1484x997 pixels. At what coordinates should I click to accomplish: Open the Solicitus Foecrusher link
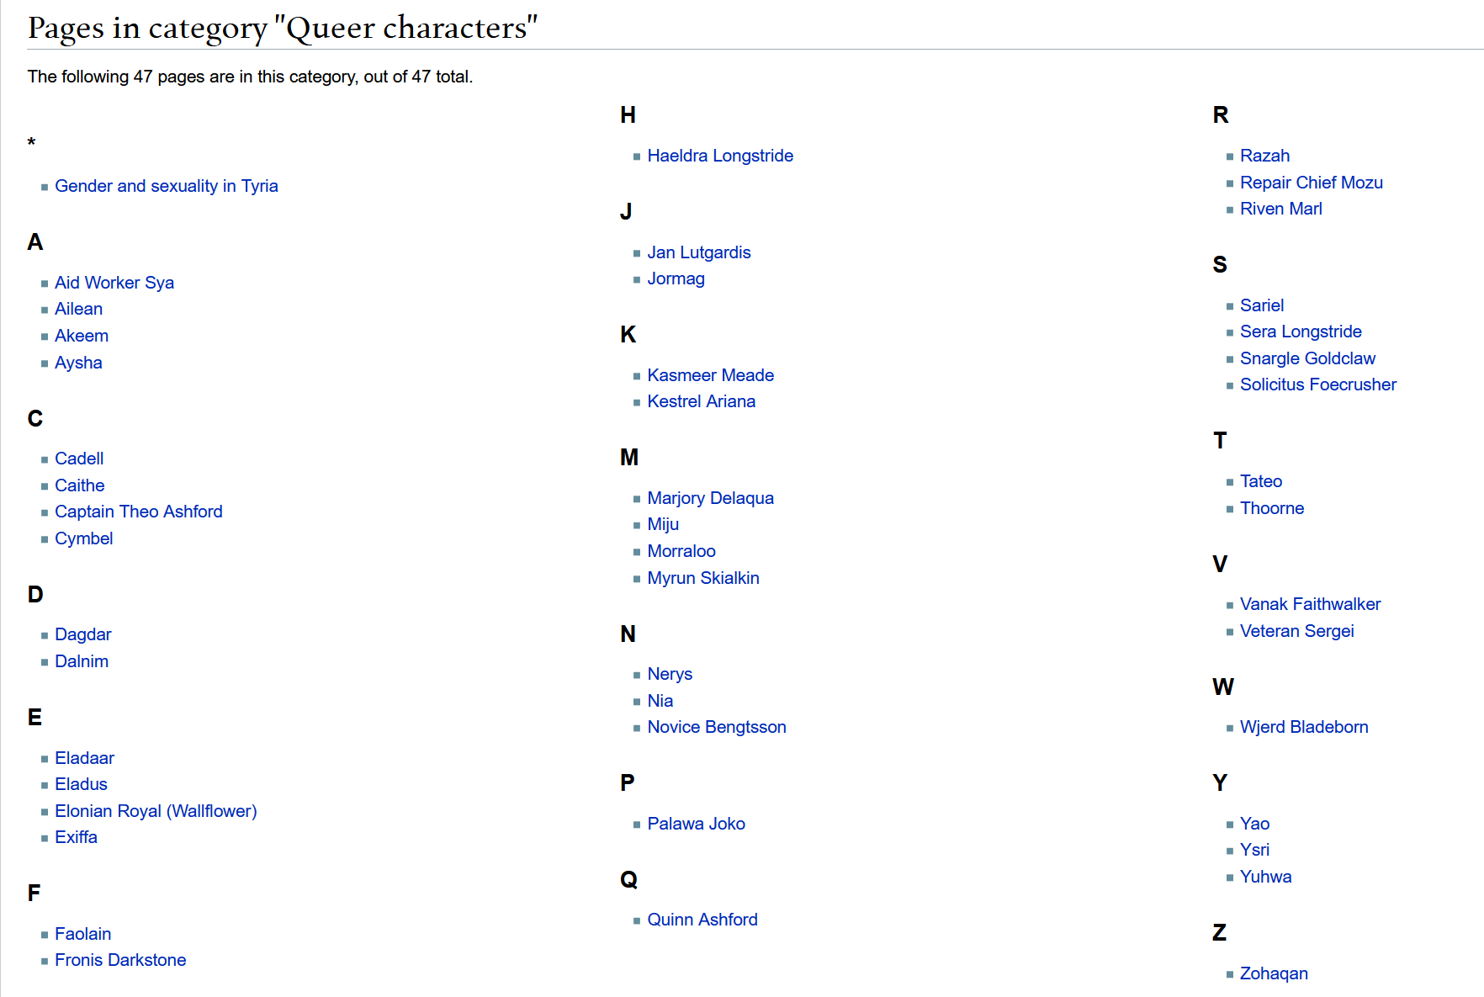click(1318, 384)
